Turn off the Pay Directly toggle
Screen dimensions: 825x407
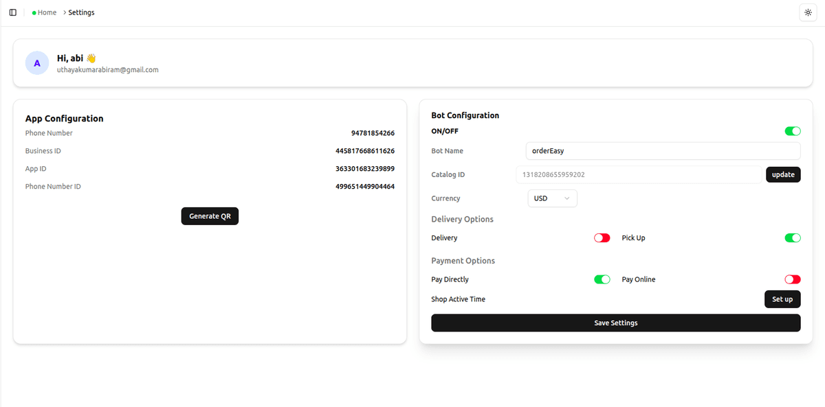(x=602, y=279)
